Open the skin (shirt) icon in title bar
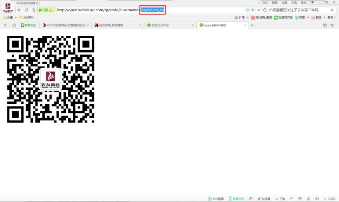Screen dimensions: 339x202 click(x=312, y=2)
